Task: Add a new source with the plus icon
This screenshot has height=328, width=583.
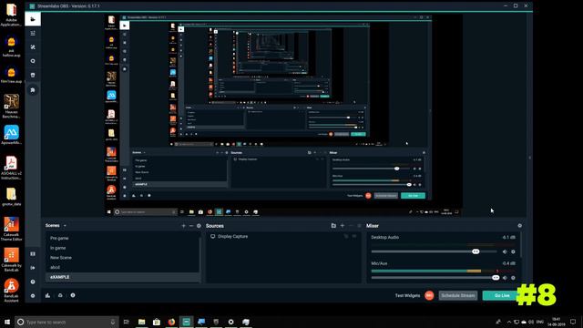Action: click(343, 226)
